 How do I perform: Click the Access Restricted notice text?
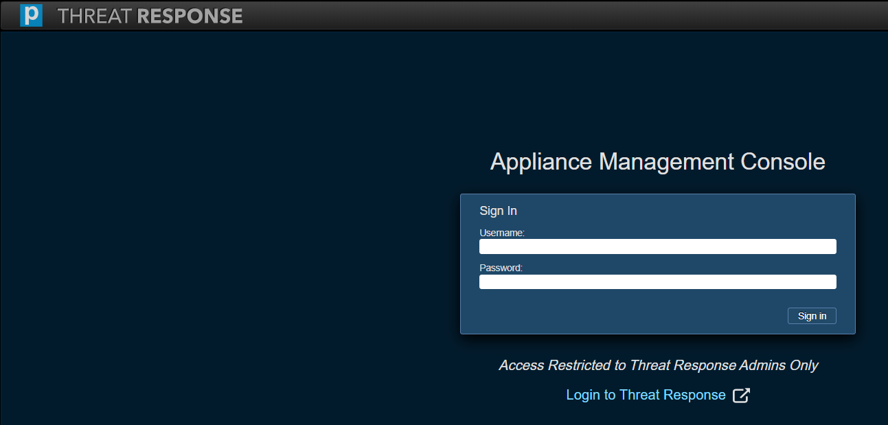(658, 365)
